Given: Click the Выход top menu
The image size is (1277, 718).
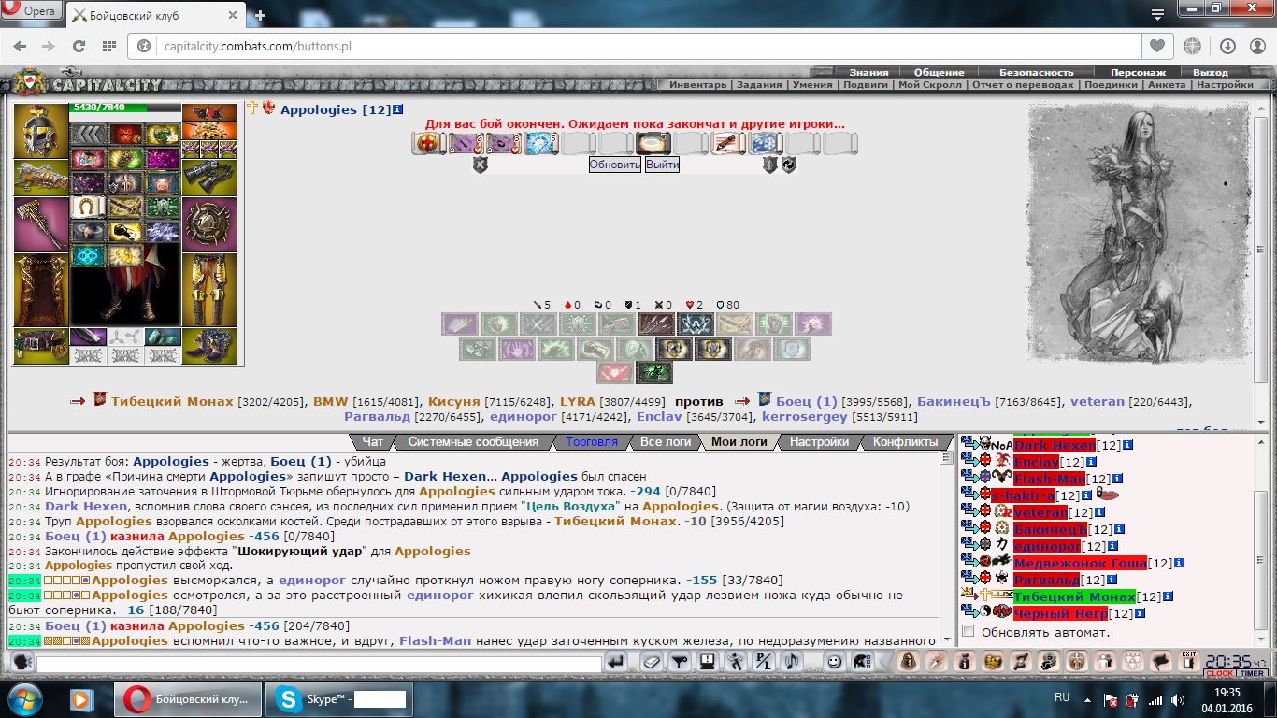Looking at the screenshot, I should coord(1210,72).
